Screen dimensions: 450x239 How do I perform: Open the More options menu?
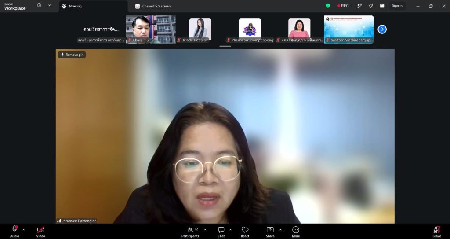pyautogui.click(x=296, y=232)
